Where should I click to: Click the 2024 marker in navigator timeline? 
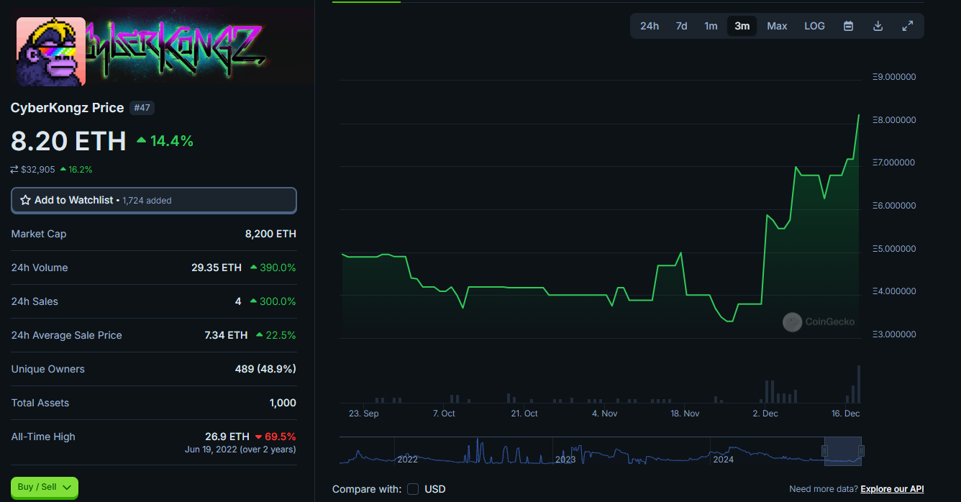(723, 460)
